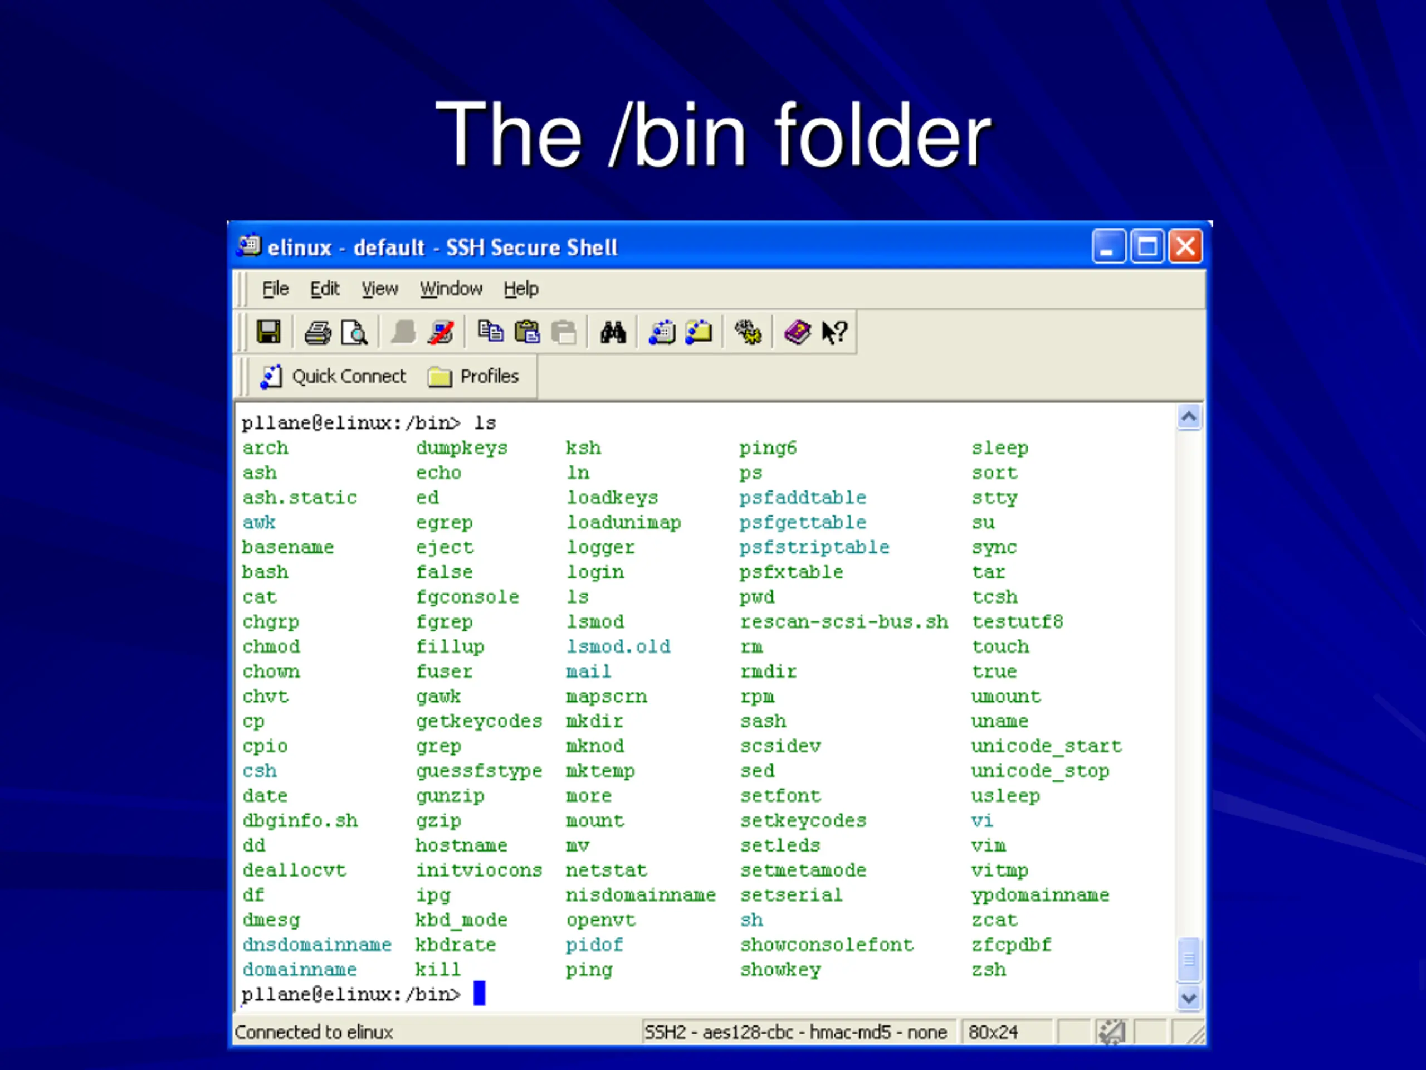
Task: Open the Help menu
Action: pyautogui.click(x=521, y=289)
